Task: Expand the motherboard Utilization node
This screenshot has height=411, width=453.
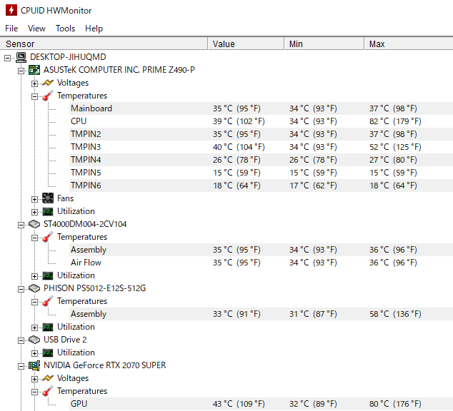Action: point(34,211)
